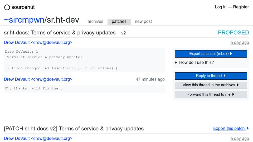The image size is (253, 142).
Task: Visit the ~sircmpwn user profile link
Action: coord(24,20)
